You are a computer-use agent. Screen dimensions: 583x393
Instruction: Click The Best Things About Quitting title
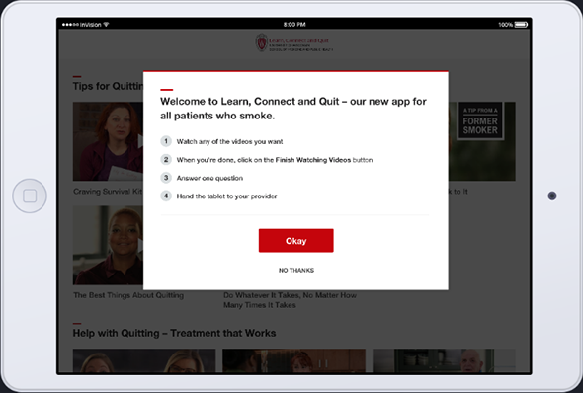[128, 295]
